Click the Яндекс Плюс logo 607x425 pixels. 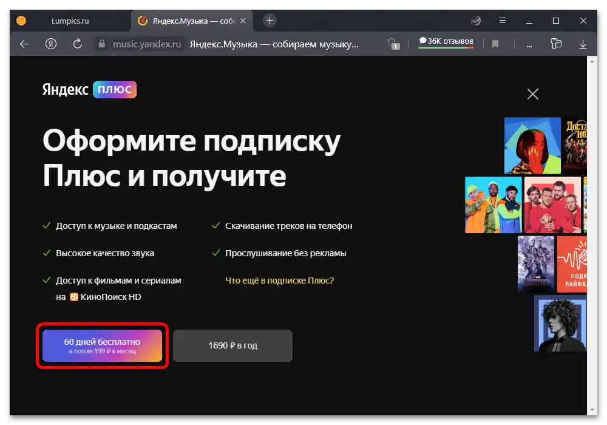tap(89, 89)
